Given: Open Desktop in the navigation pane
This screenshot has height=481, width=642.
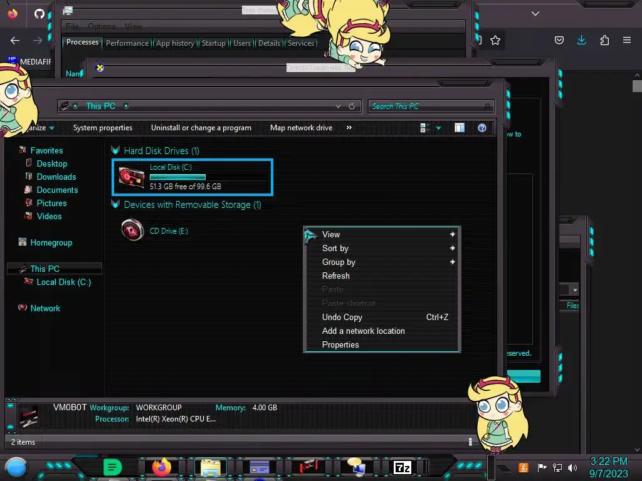Looking at the screenshot, I should point(51,163).
